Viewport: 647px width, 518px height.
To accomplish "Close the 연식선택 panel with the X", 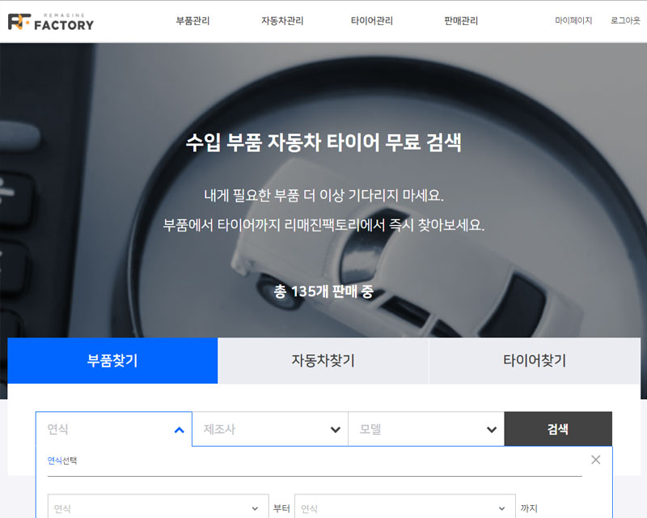I will (x=595, y=460).
